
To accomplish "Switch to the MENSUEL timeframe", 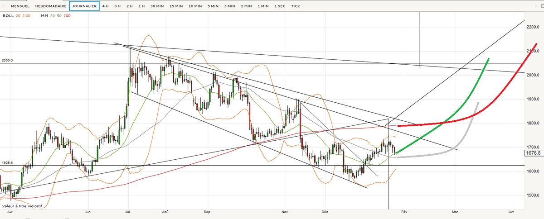I will [x=20, y=6].
